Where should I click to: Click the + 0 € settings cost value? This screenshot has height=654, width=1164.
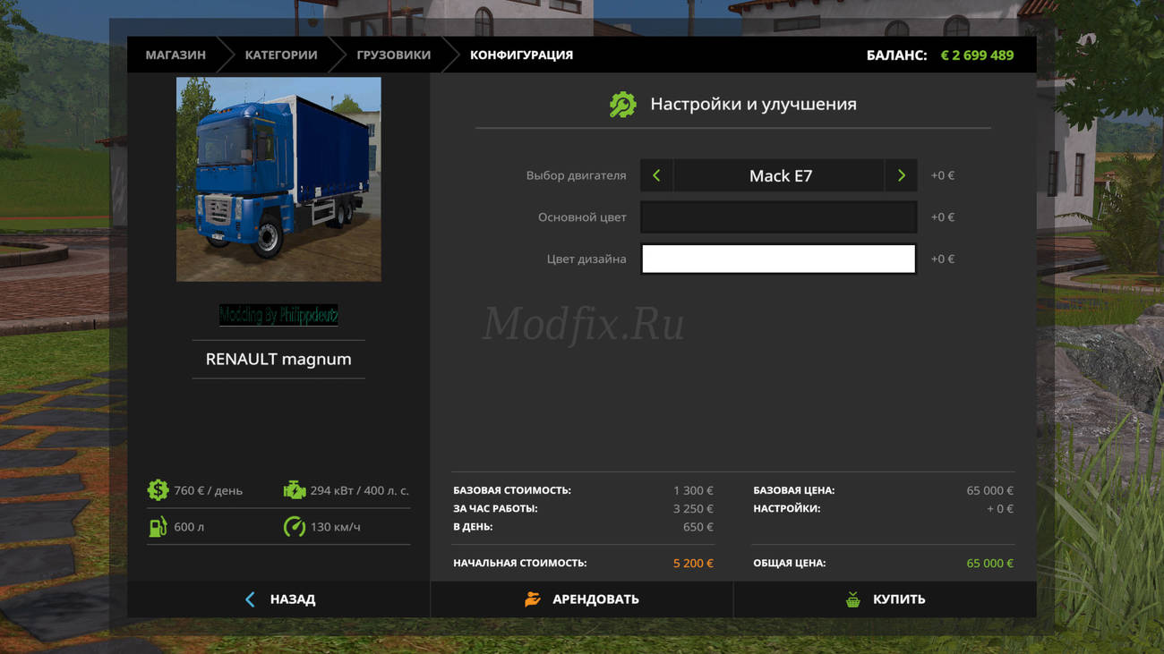pyautogui.click(x=1000, y=508)
